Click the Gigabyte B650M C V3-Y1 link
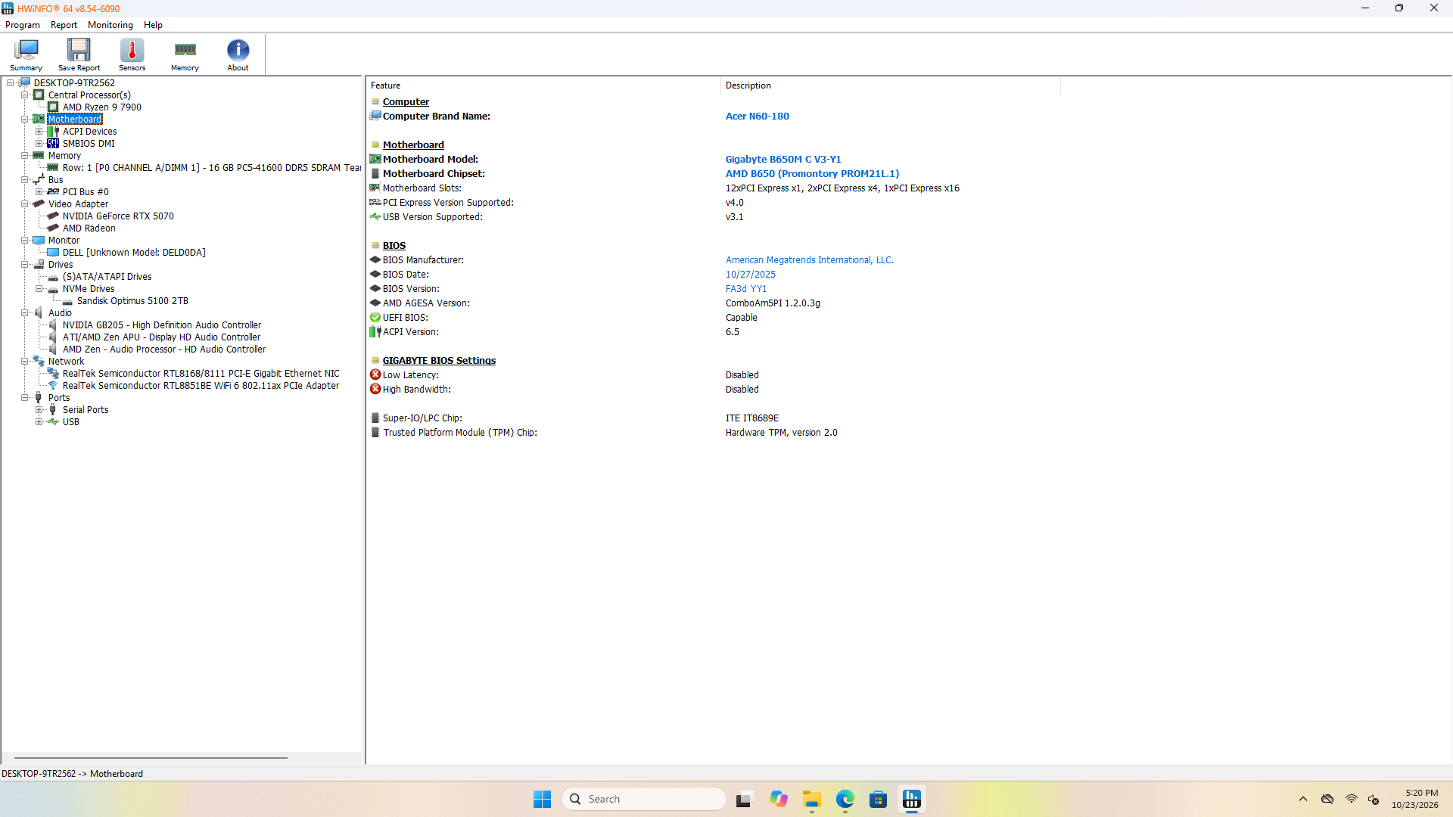The height and width of the screenshot is (817, 1453). 783,160
